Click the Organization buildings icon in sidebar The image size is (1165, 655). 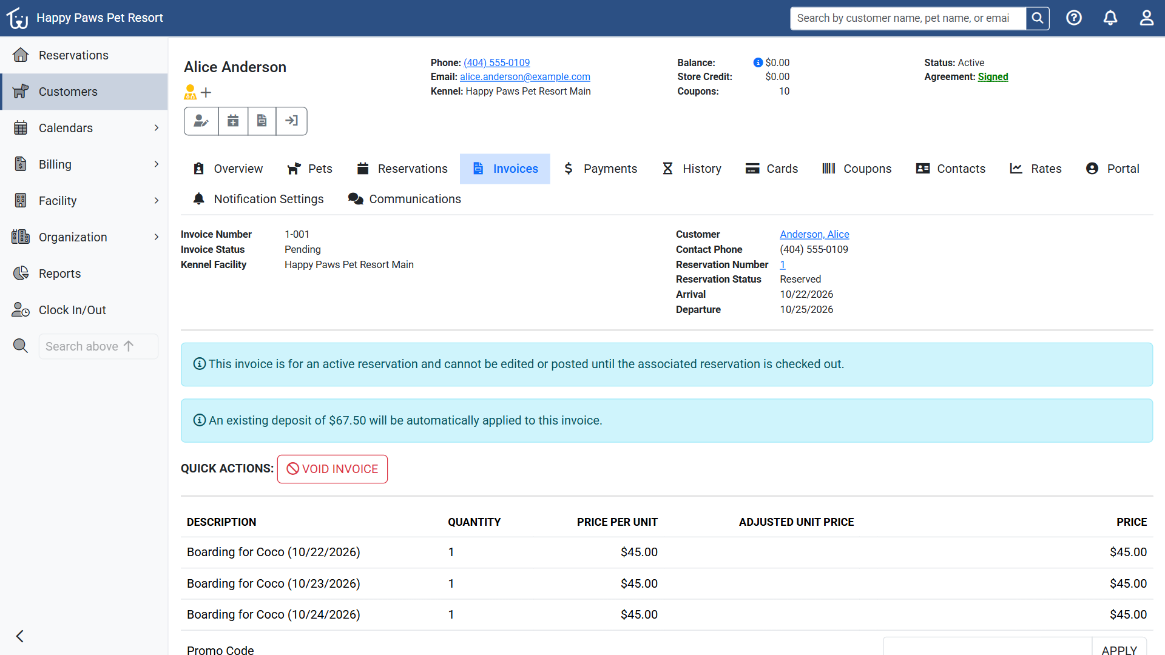click(x=21, y=237)
